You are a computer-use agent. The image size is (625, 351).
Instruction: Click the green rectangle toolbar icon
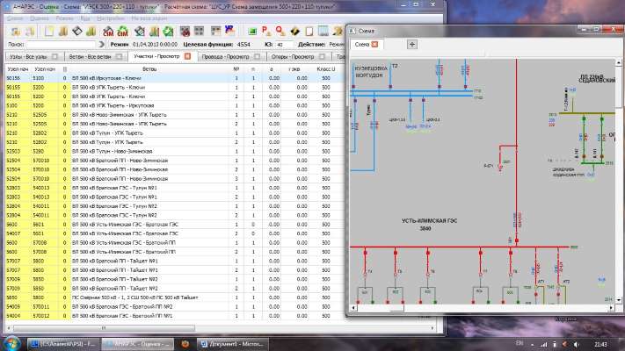[252, 32]
